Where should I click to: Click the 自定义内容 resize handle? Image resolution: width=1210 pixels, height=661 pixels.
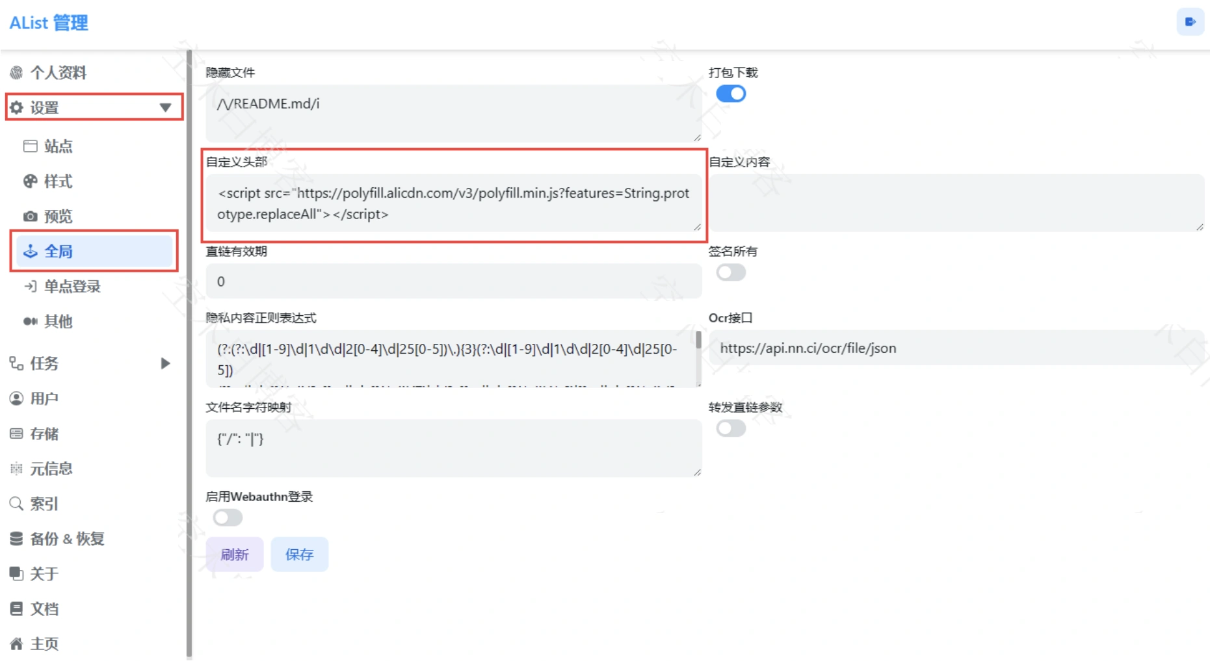coord(1200,227)
